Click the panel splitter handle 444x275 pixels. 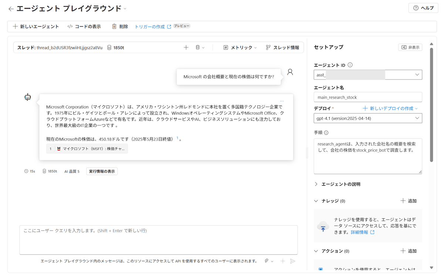pos(307,153)
